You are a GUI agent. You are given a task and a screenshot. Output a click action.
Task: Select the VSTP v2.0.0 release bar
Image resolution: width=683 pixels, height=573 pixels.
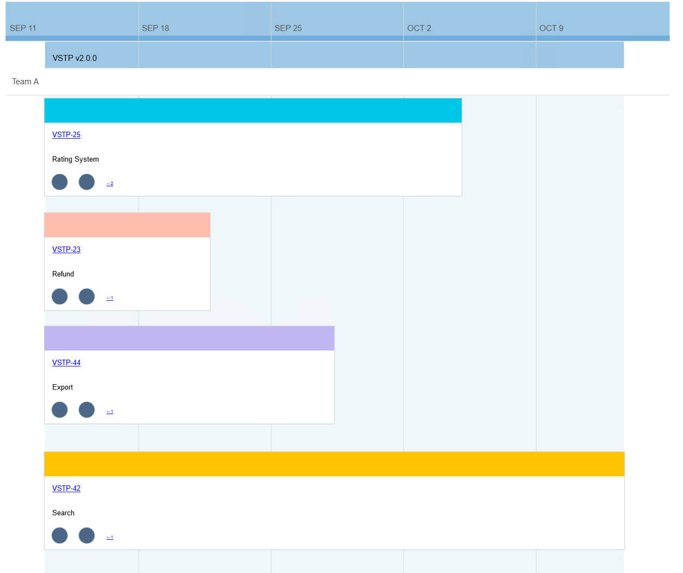pyautogui.click(x=334, y=56)
